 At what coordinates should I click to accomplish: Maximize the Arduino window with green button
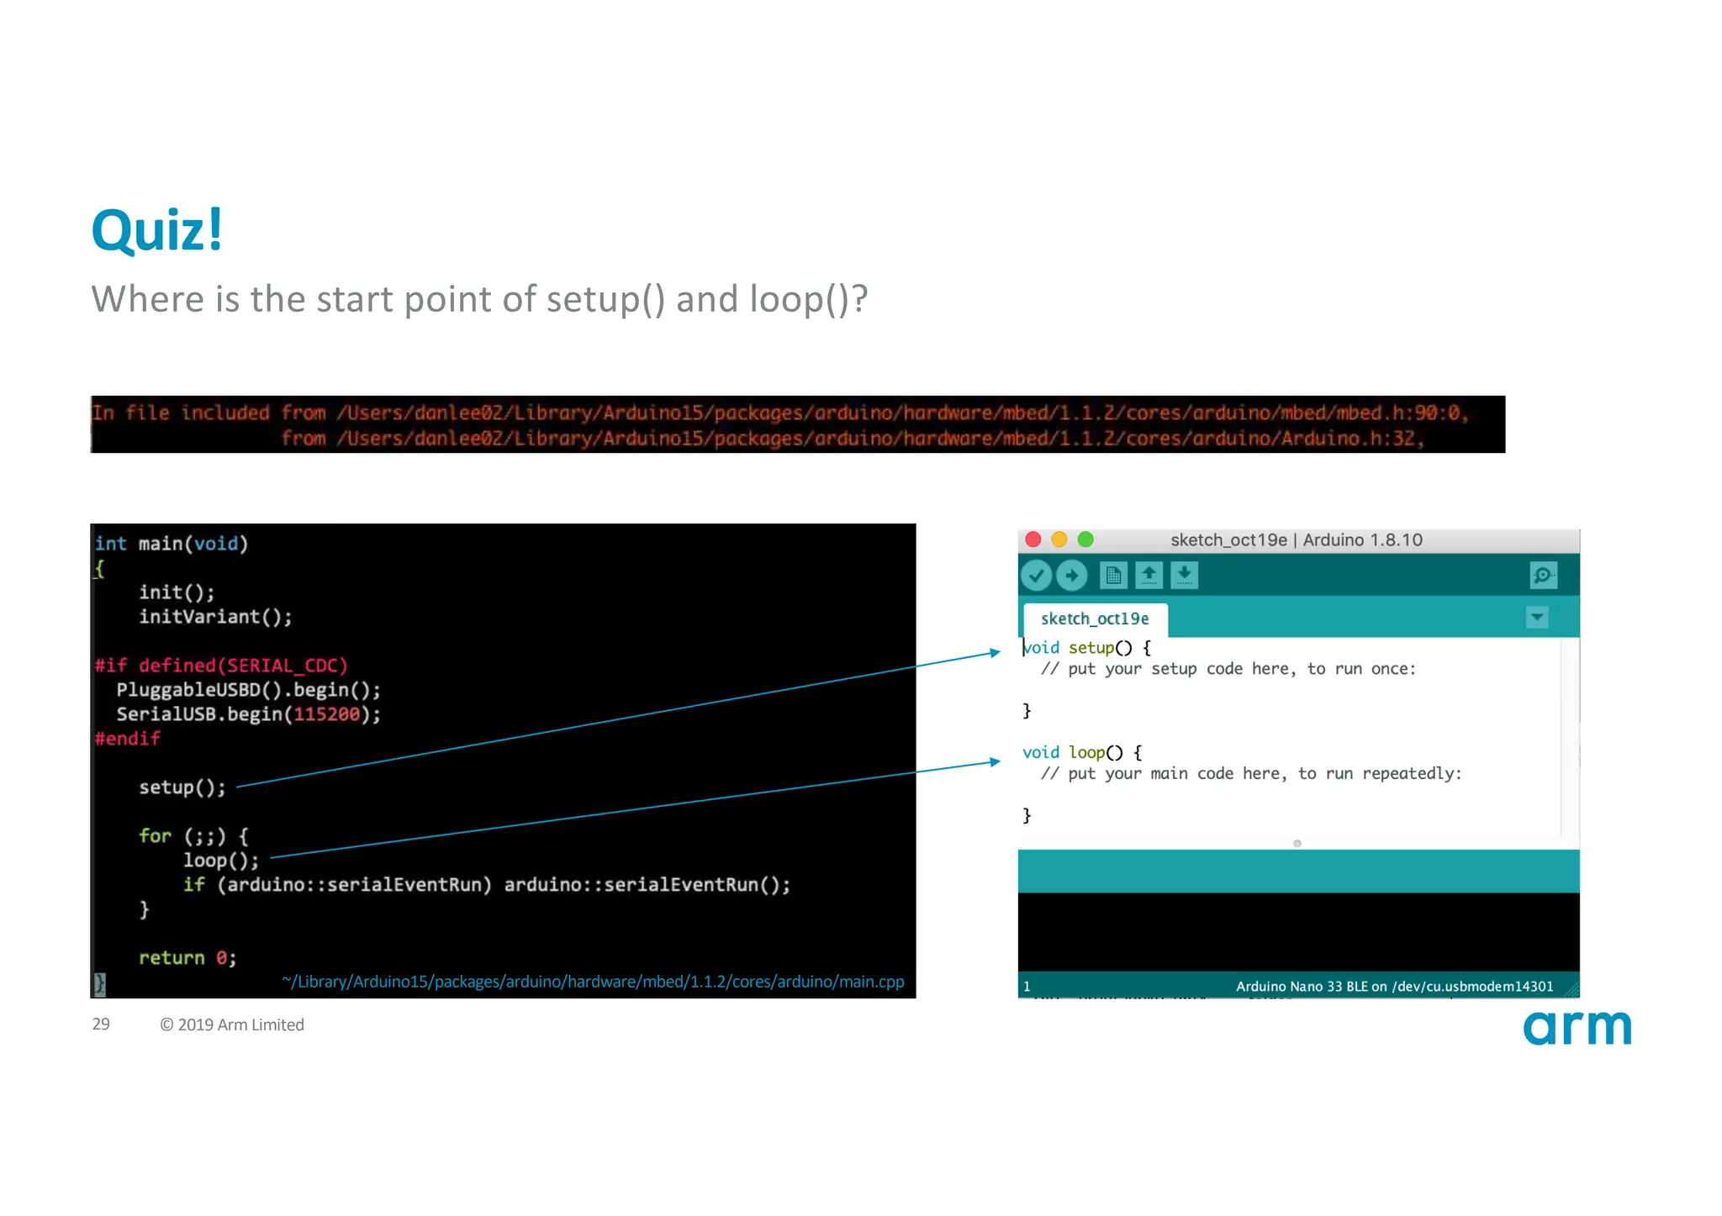[1085, 540]
